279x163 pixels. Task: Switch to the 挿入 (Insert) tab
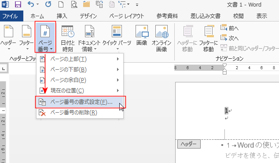pyautogui.click(x=62, y=16)
